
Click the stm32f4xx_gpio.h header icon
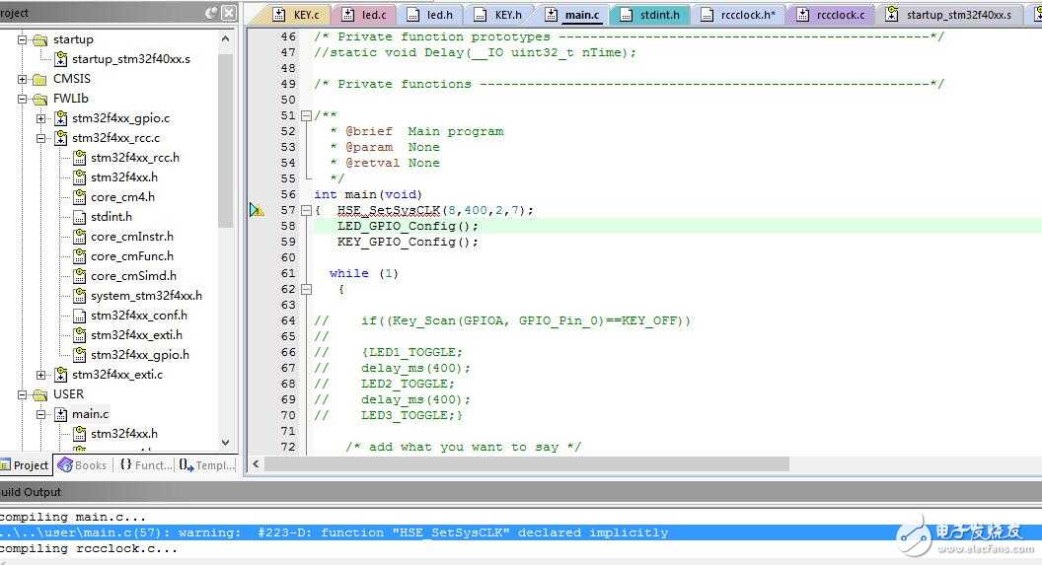pos(79,355)
